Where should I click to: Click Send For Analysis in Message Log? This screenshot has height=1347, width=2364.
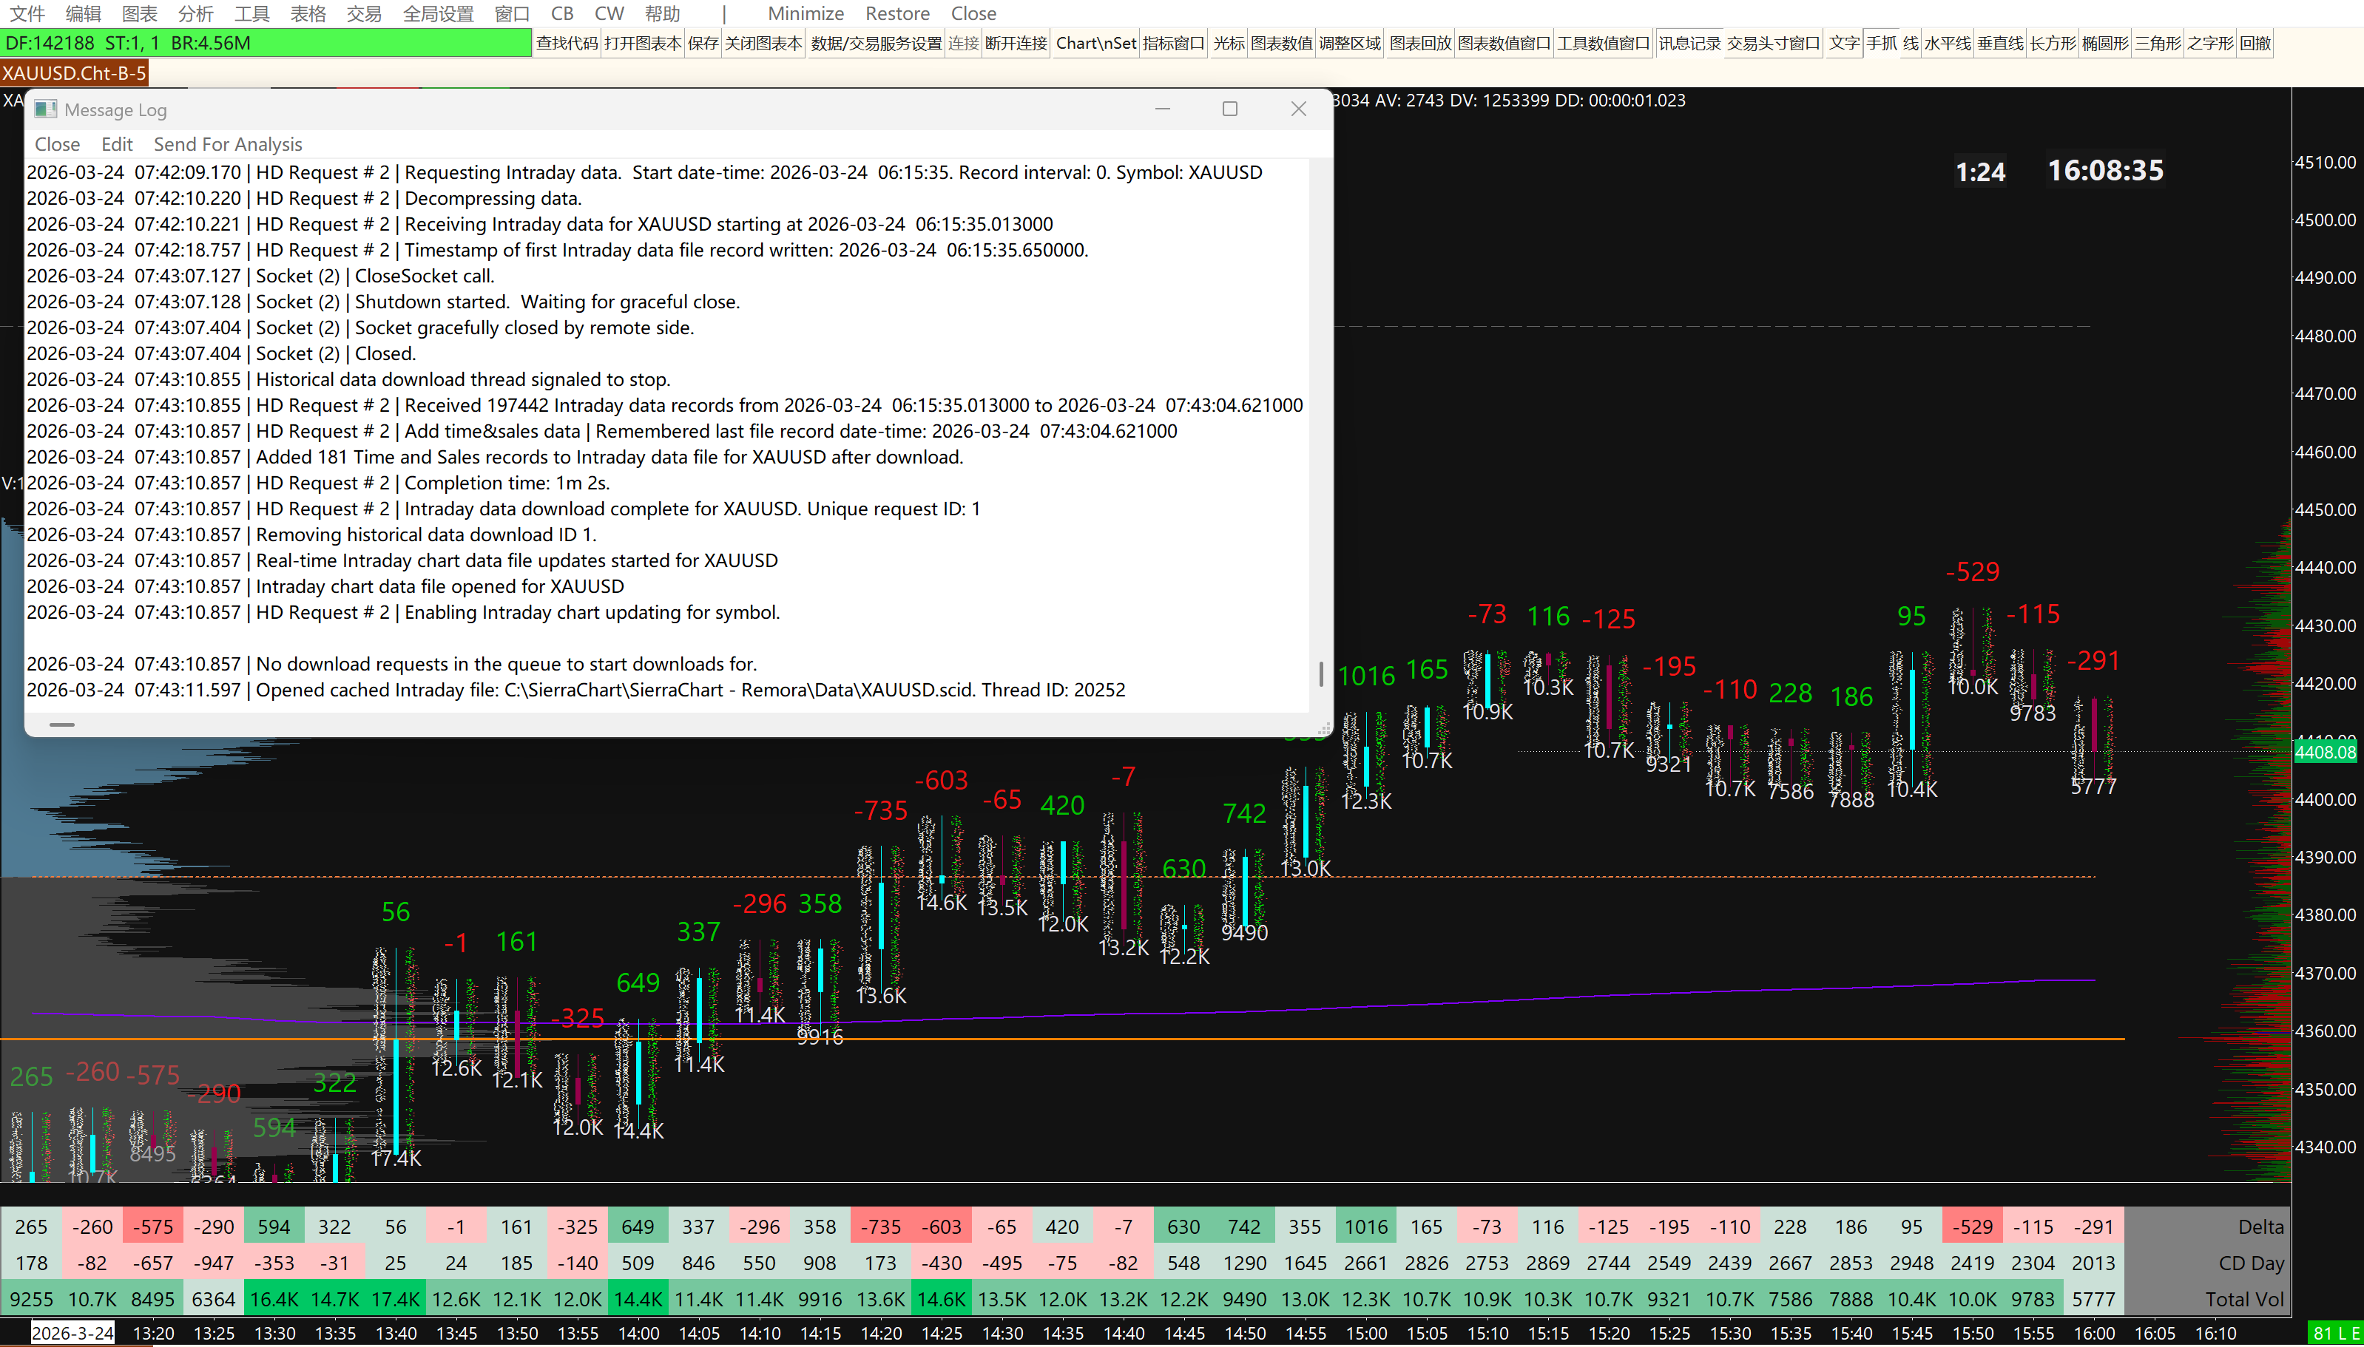click(228, 144)
